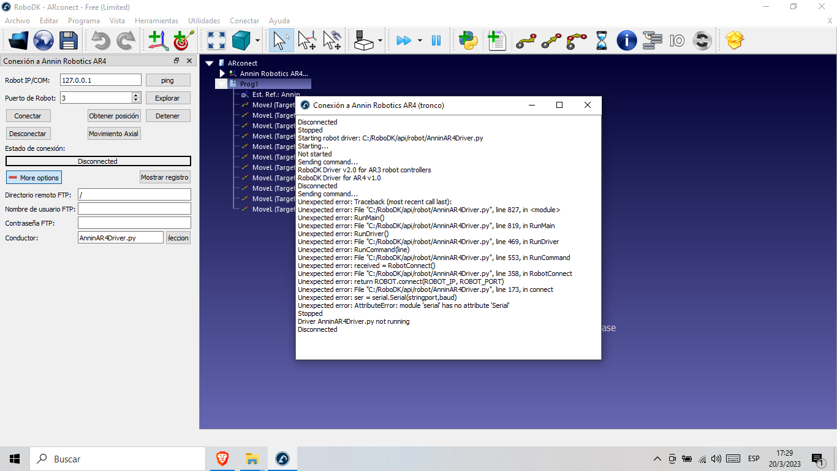The width and height of the screenshot is (837, 471).
Task: Click the IO set/wait instruction icon
Action: [x=677, y=40]
